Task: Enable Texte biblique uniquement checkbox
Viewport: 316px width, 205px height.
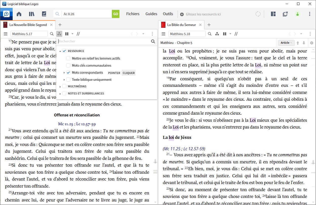Action: (x=68, y=80)
